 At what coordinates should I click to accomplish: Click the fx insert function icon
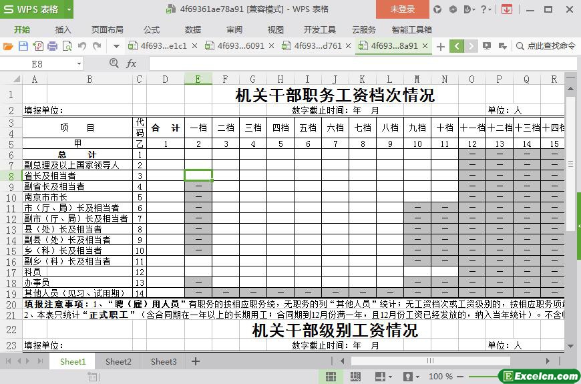pos(131,63)
